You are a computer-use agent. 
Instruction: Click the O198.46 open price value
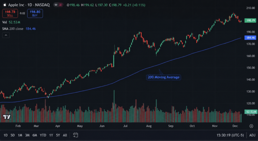pos(73,5)
